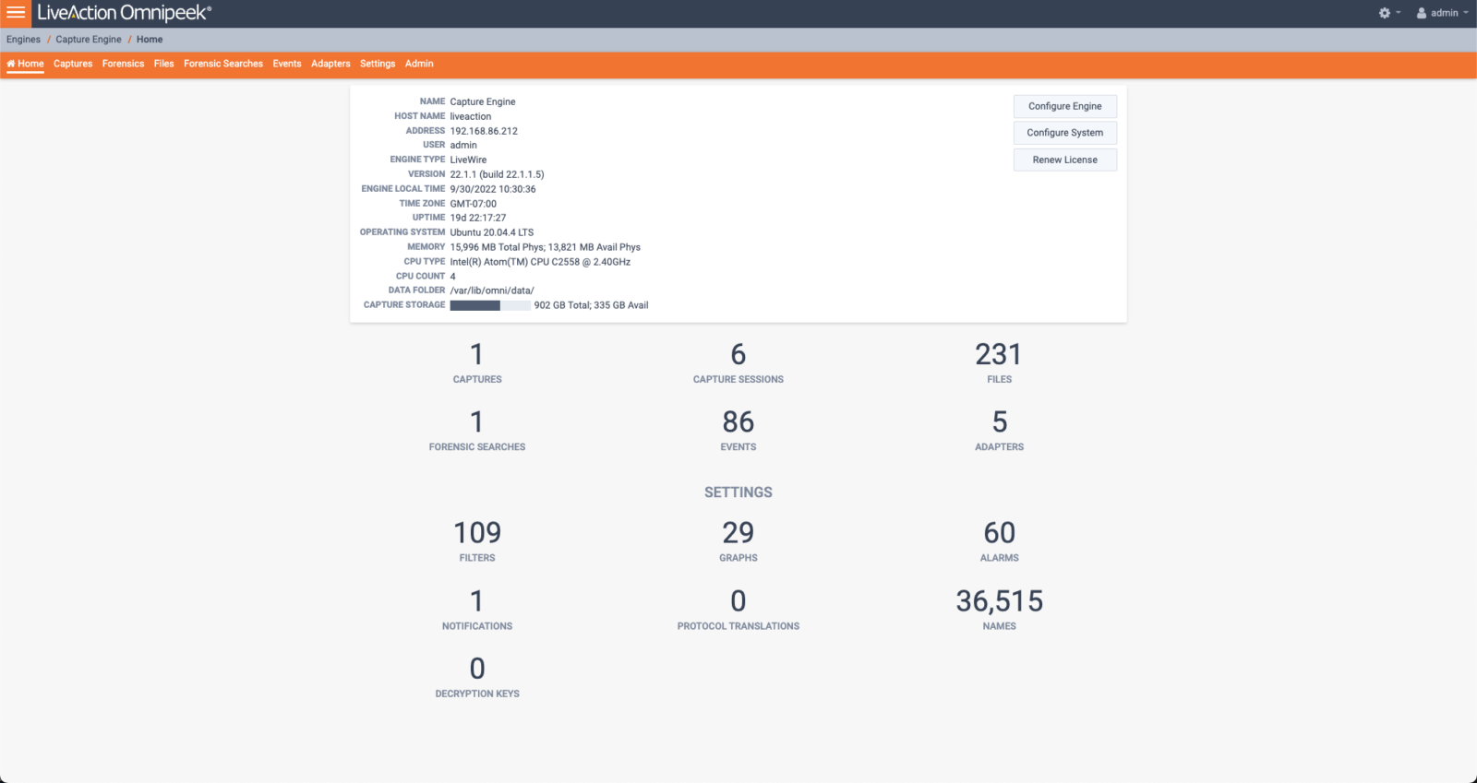Click Configure System button
Viewport: 1477px width, 783px height.
1065,133
